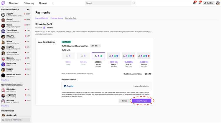Image resolution: width=221 pixels, height=123 pixels.
Task: Click the Save Changes button
Action: pyautogui.click(x=142, y=101)
